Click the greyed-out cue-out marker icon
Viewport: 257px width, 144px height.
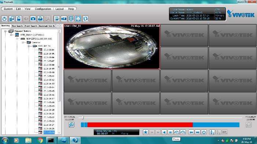tap(218, 132)
